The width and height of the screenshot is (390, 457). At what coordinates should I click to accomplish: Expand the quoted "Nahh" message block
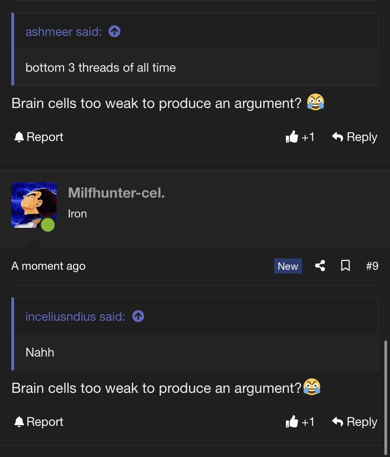click(195, 352)
